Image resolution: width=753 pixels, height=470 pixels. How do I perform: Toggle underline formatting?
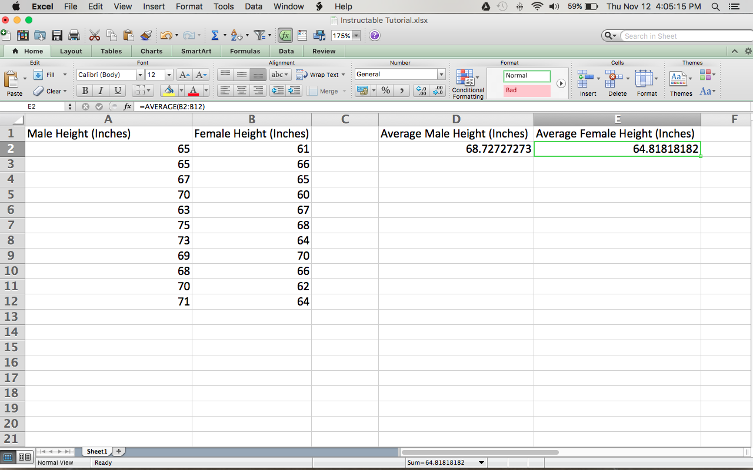118,90
